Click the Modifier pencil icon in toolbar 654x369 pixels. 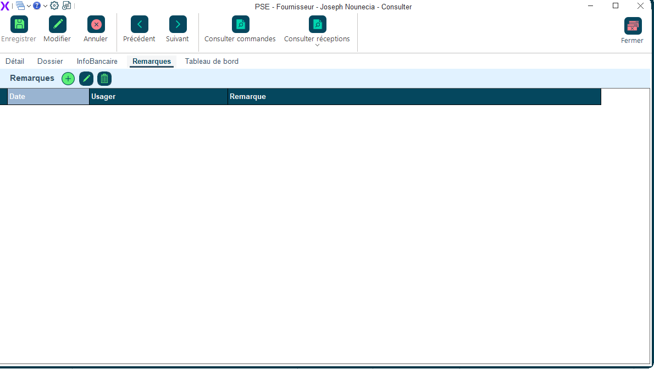[x=58, y=24]
